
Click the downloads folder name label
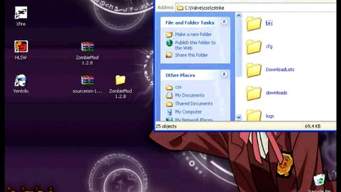277,93
